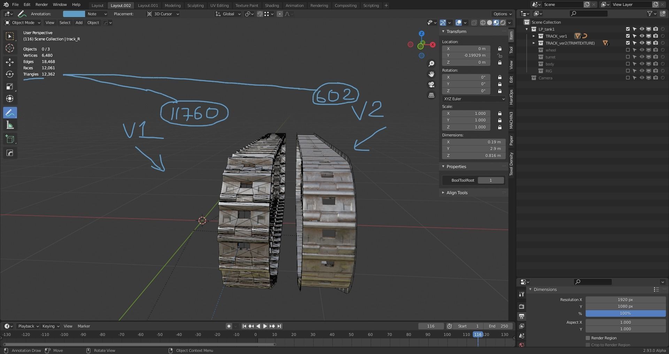Enable the turret collection checkbox
This screenshot has height=354, width=669.
628,57
